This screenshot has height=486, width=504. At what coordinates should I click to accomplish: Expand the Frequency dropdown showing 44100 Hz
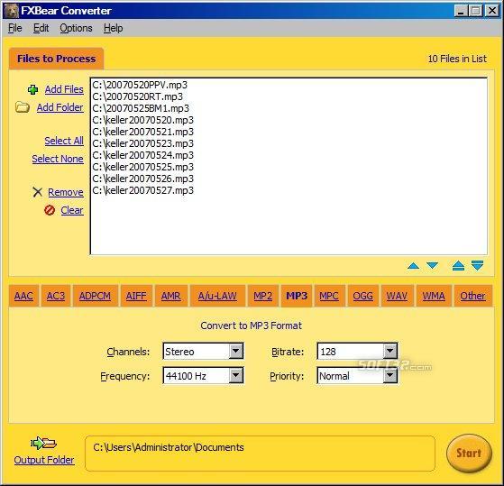[x=235, y=375]
